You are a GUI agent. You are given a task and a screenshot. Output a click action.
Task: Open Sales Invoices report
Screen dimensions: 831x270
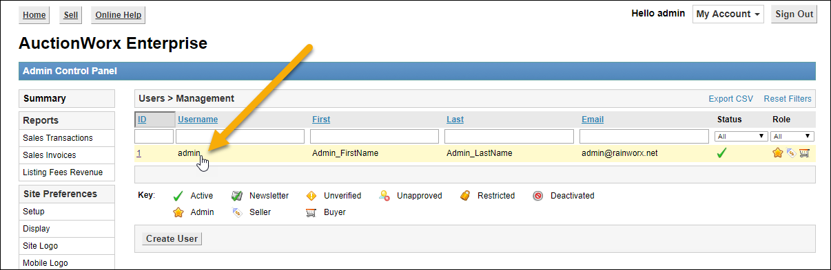[67, 155]
